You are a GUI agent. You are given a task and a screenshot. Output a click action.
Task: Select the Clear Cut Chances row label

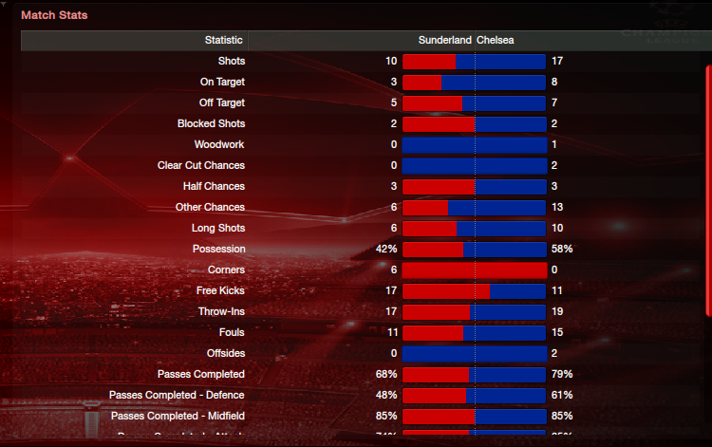pos(201,166)
